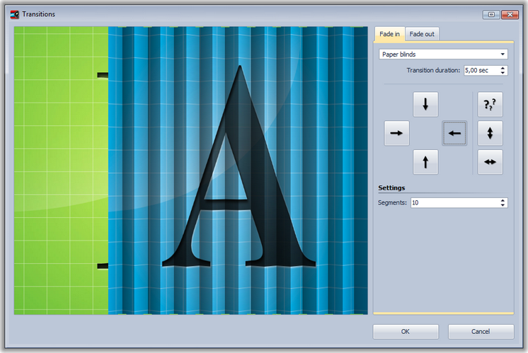Click the Transition duration value field
Viewport: 528px width, 353px height.
pyautogui.click(x=480, y=71)
